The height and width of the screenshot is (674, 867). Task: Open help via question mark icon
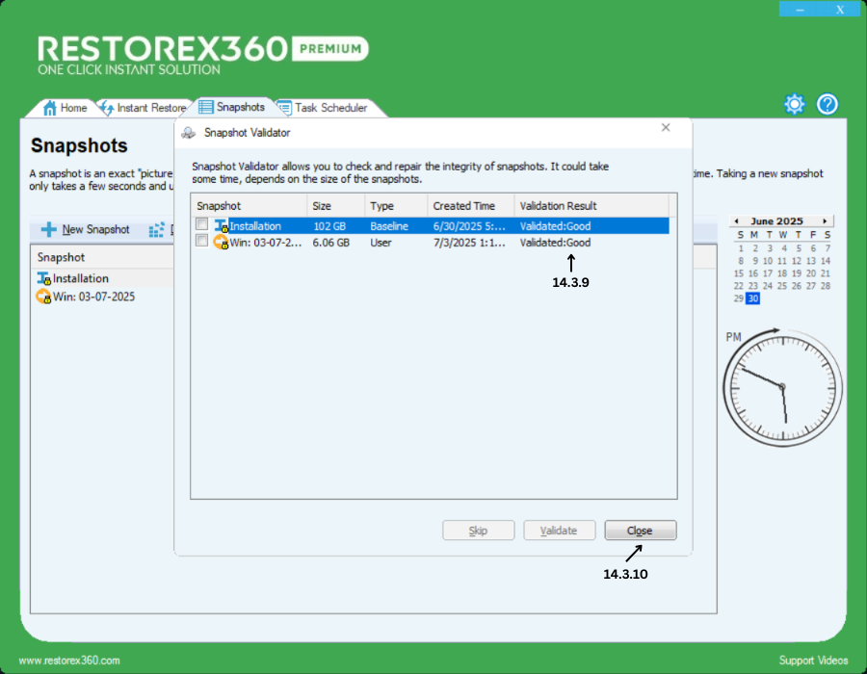pyautogui.click(x=828, y=104)
